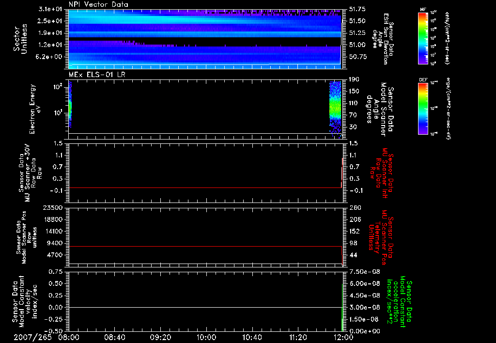Click the Sector Unitless axis label
The image size is (496, 343).
click(x=20, y=39)
